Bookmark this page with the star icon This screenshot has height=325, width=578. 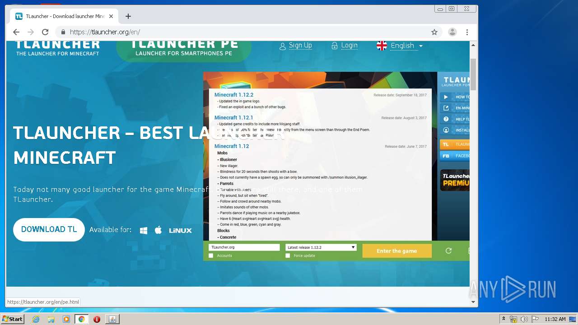pyautogui.click(x=434, y=32)
